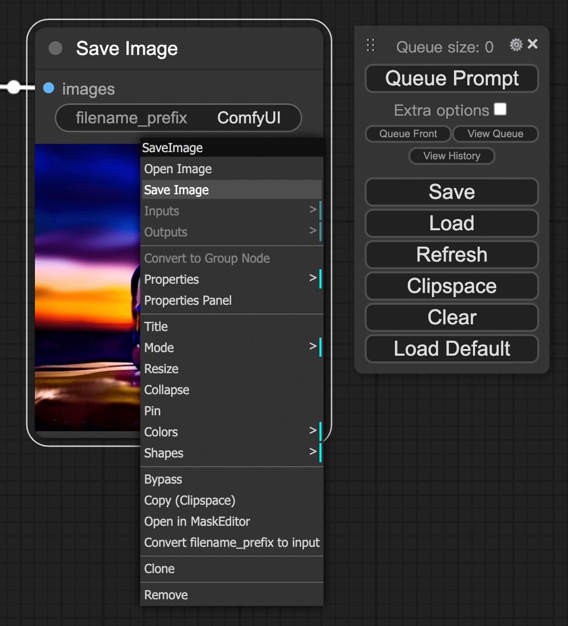This screenshot has width=568, height=626.
Task: Expand the Properties submenu
Action: click(x=231, y=279)
